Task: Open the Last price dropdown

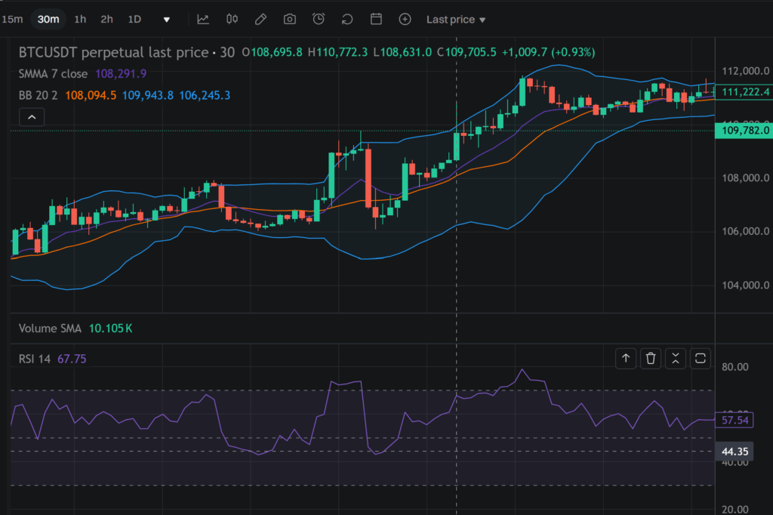Action: click(x=456, y=20)
